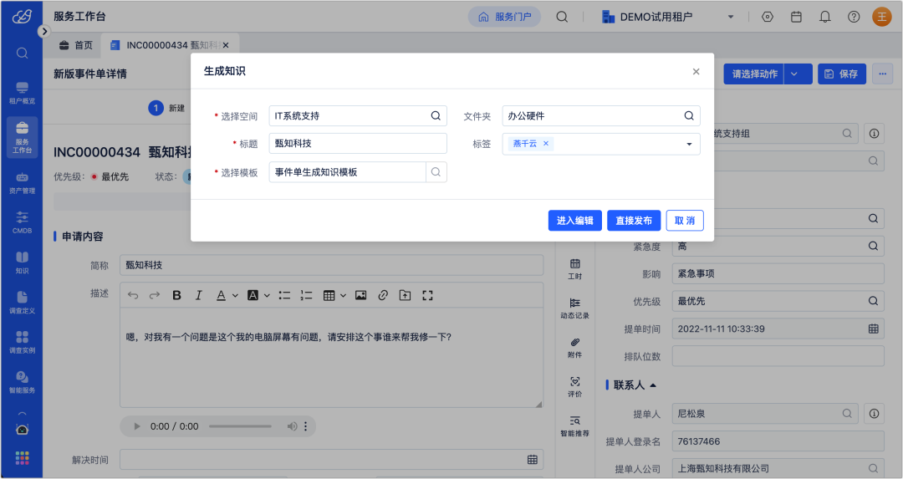Insert a numbered list

click(306, 295)
